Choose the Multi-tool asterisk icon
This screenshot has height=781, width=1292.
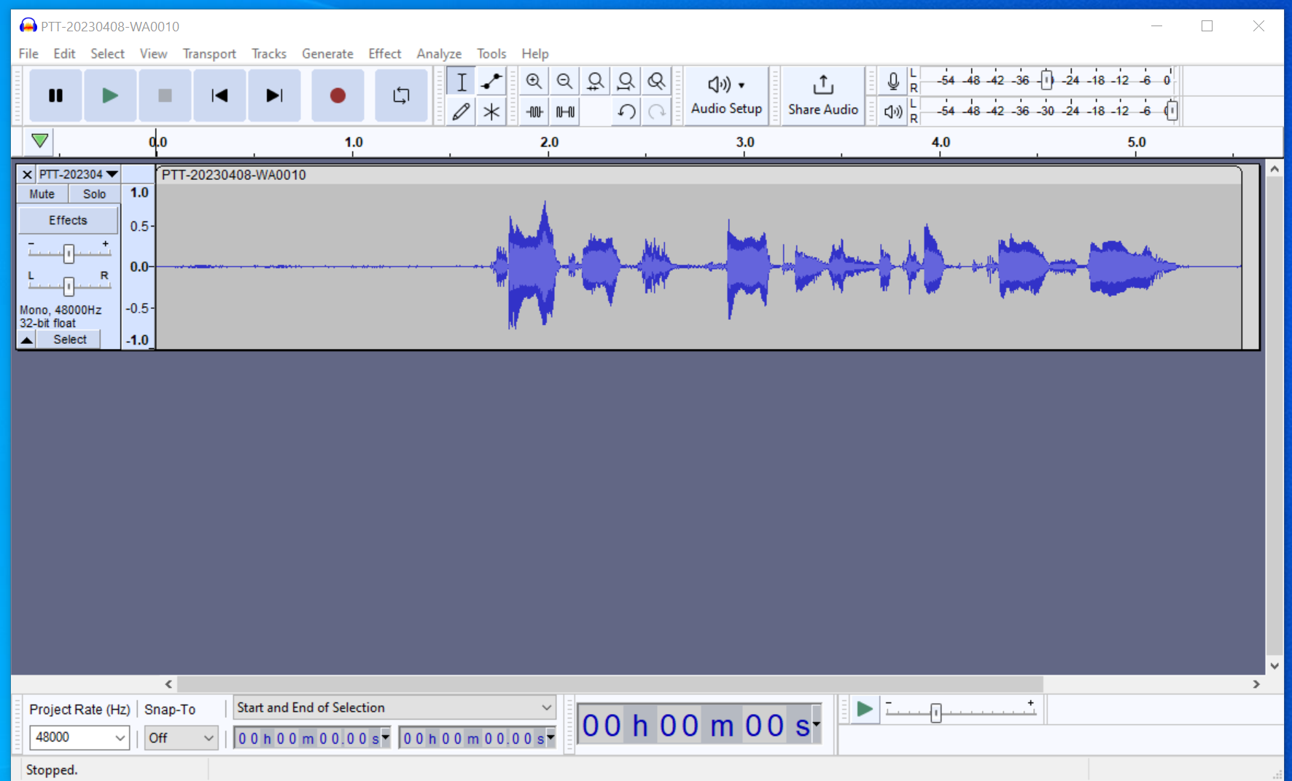(491, 111)
